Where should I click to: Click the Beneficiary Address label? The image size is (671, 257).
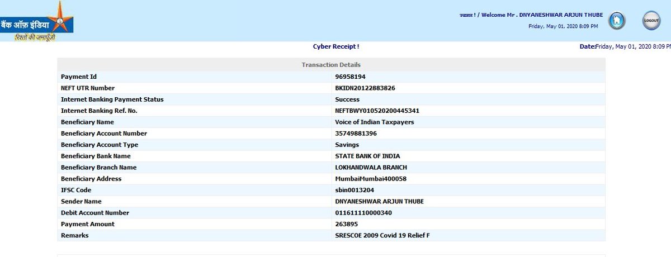pos(91,179)
